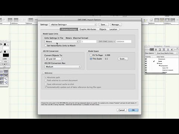Click the units multiplier field showing 1
Viewport: 179px width, 134px height.
click(x=89, y=41)
